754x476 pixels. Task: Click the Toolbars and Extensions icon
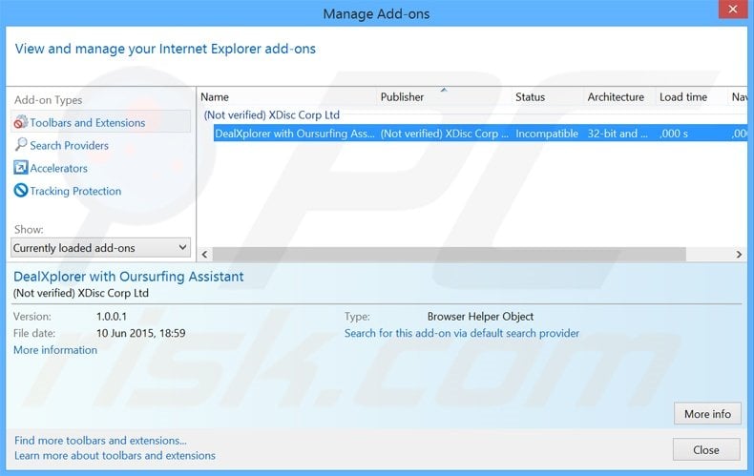21,122
